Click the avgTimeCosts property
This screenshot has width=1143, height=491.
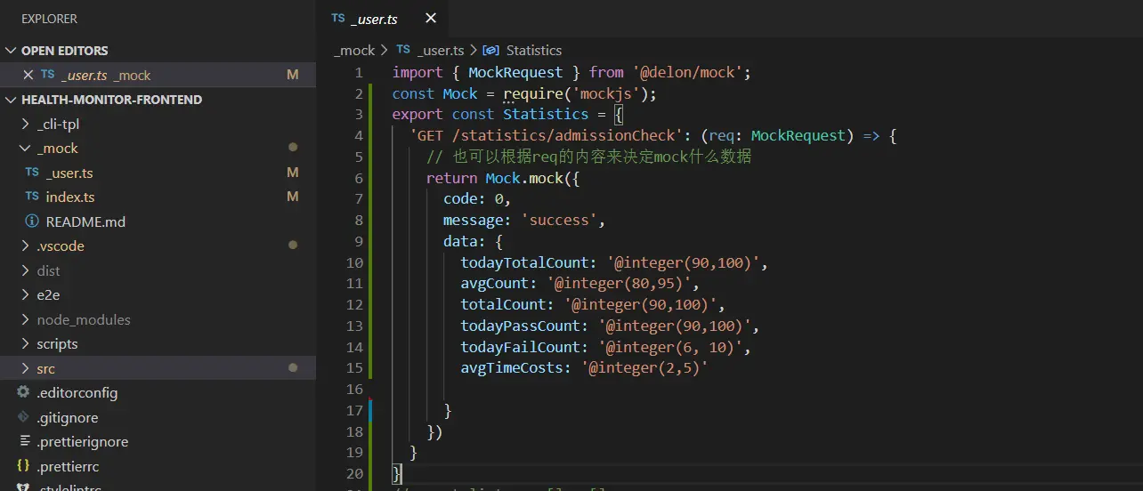pyautogui.click(x=512, y=368)
